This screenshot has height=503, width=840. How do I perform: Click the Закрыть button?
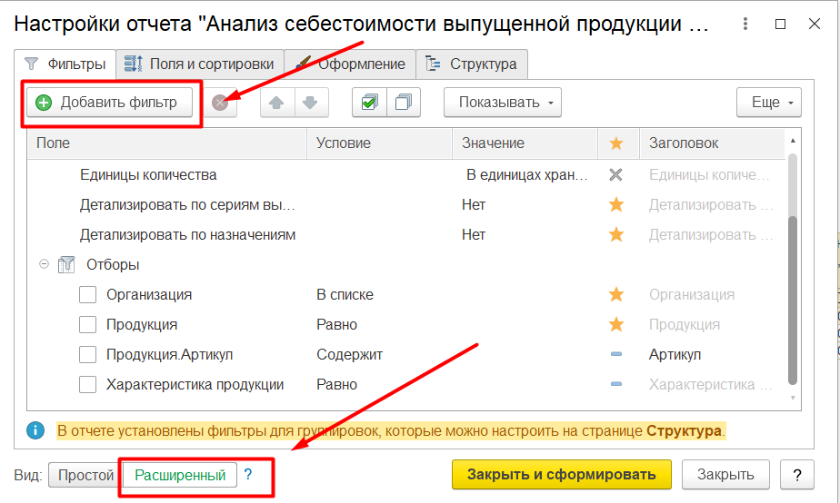(x=725, y=475)
